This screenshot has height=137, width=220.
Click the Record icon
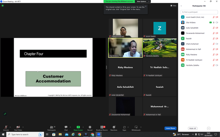tap(90, 127)
